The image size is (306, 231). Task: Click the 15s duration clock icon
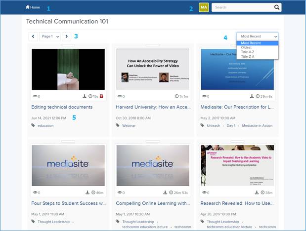coord(90,96)
